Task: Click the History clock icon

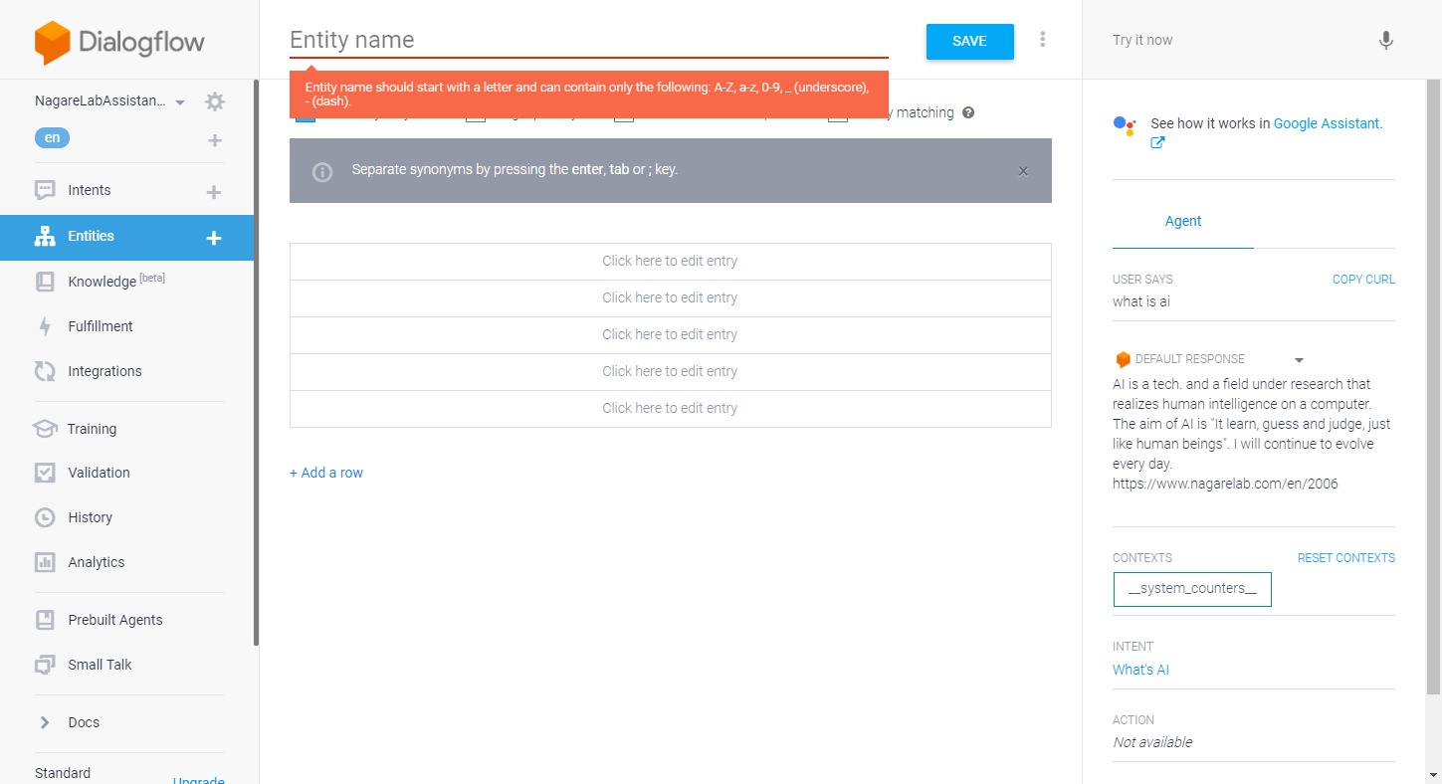Action: coord(45,517)
